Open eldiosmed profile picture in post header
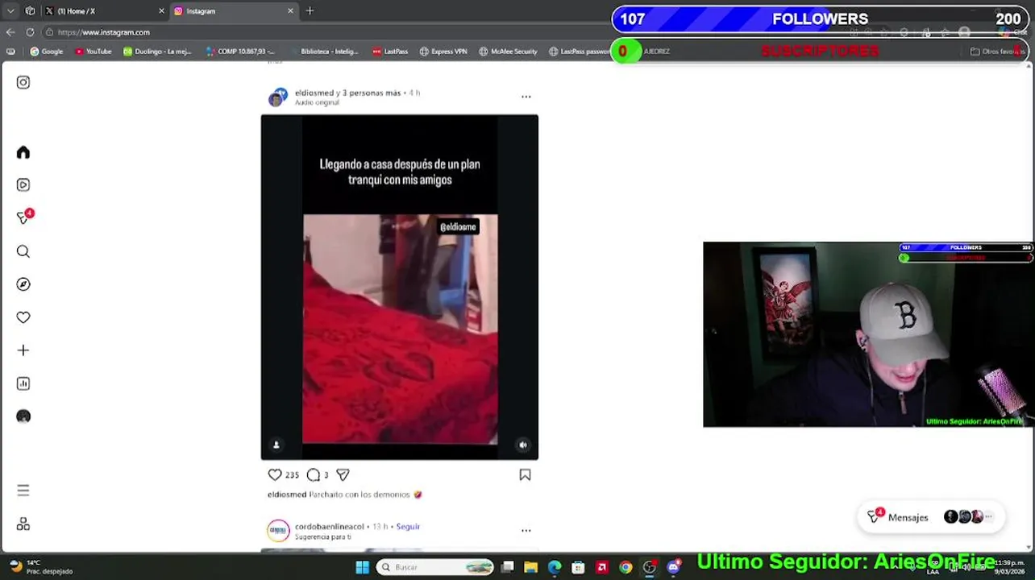The height and width of the screenshot is (580, 1035). (x=278, y=97)
